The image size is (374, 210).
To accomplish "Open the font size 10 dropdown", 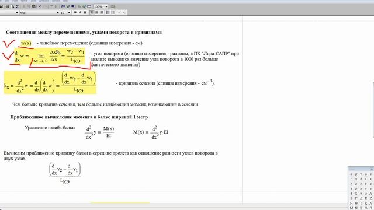I will [69, 13].
